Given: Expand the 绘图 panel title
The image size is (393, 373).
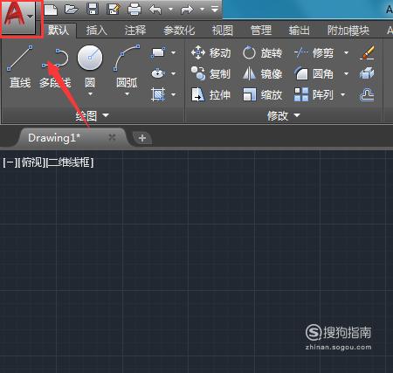Looking at the screenshot, I should (92, 115).
